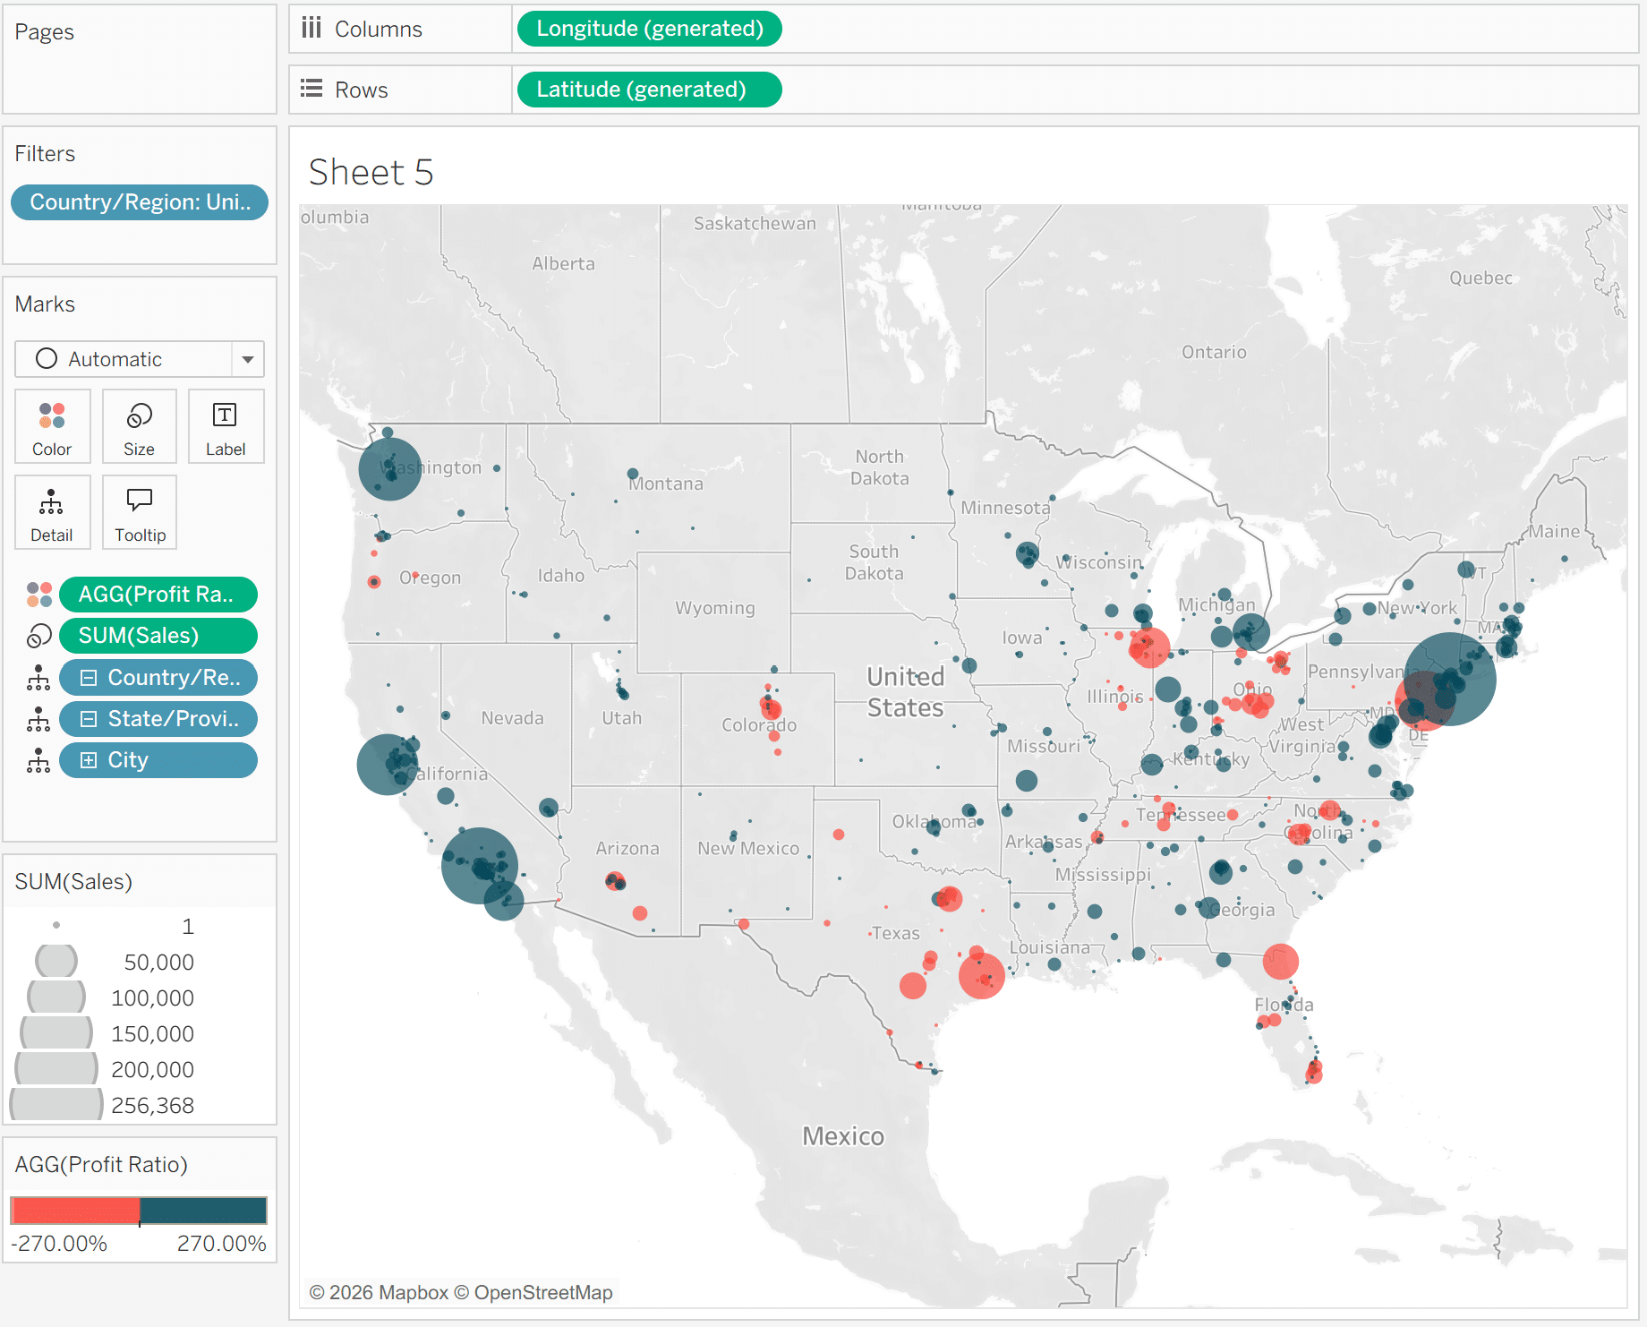Viewport: 1647px width, 1327px height.
Task: Click detail icon beside City pill
Action: click(x=38, y=760)
